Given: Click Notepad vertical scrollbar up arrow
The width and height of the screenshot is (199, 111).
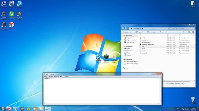Looking at the screenshot, I should 160,79.
